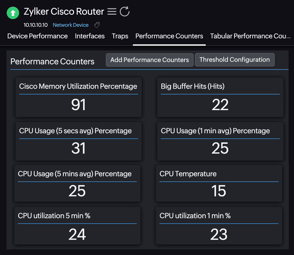
Task: Click the CPU Temperature counter card
Action: (219, 183)
